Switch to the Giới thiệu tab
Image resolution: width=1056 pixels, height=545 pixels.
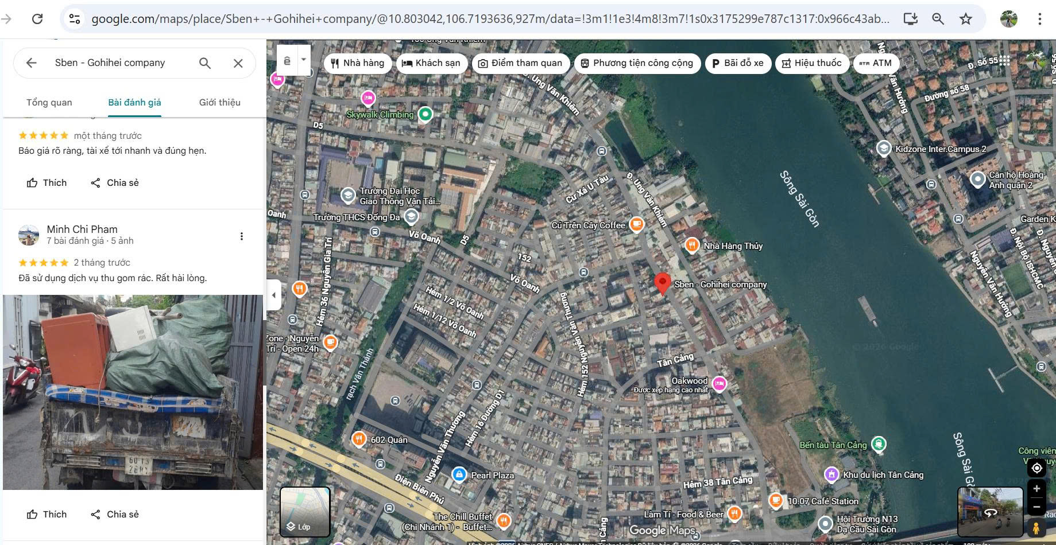[219, 102]
